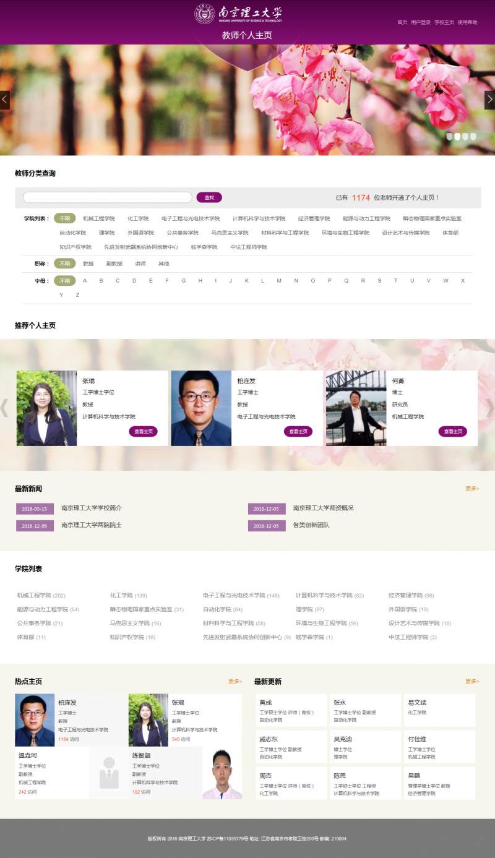Viewport: 495px width, 858px height.
Task: Open 用户登录 in top navigation
Action: [421, 22]
